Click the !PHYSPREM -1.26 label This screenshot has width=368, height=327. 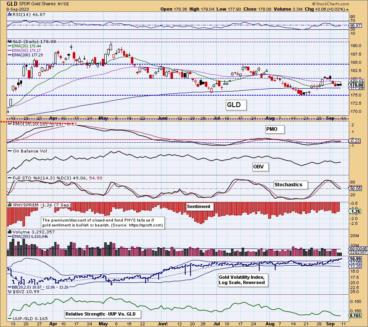[x=42, y=205]
